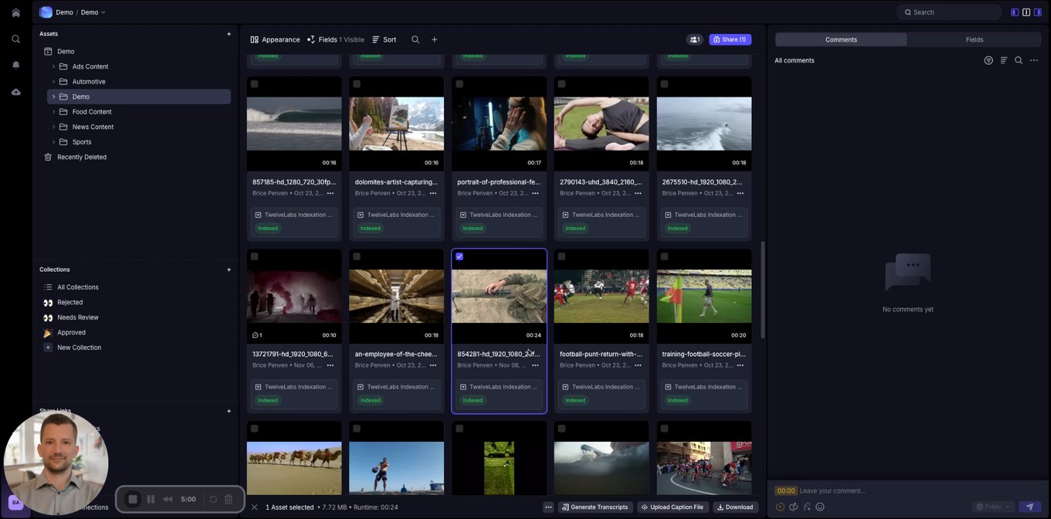Expand the Sports folder
This screenshot has width=1051, height=519.
click(53, 143)
